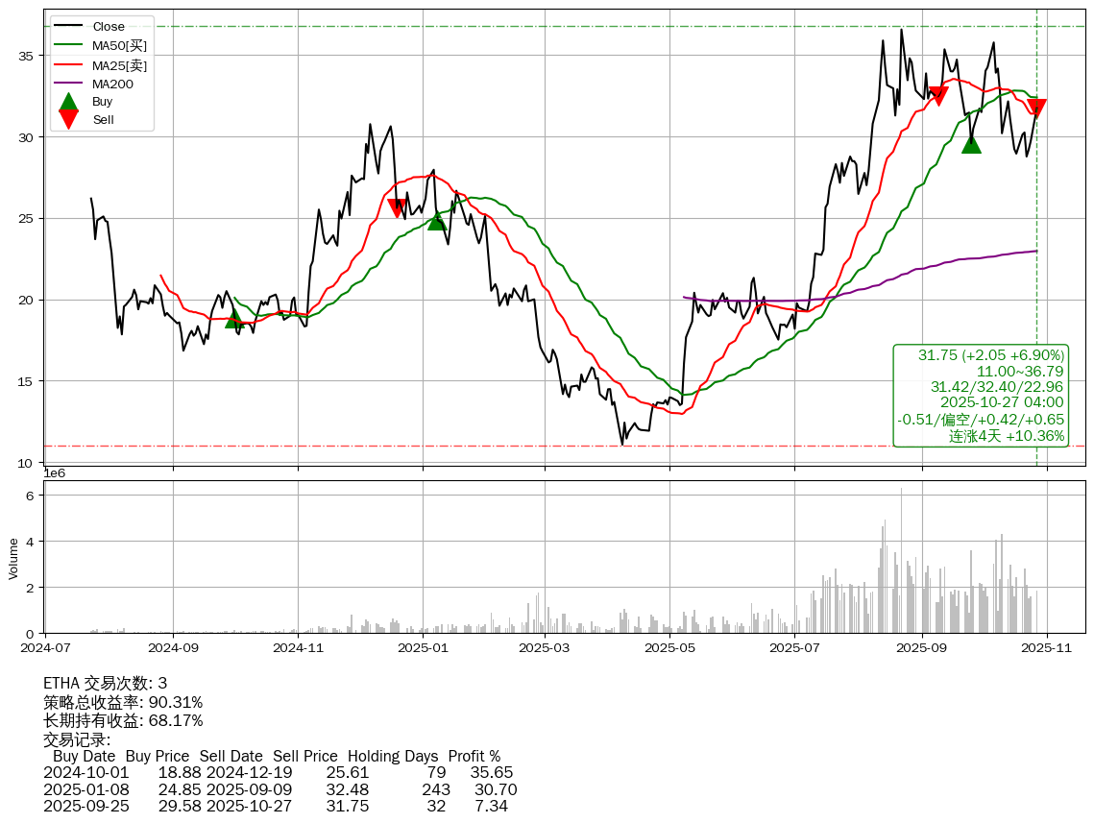Click the 31.75 (+2.05 +6.90%) price text
The height and width of the screenshot is (823, 1094).
point(991,355)
